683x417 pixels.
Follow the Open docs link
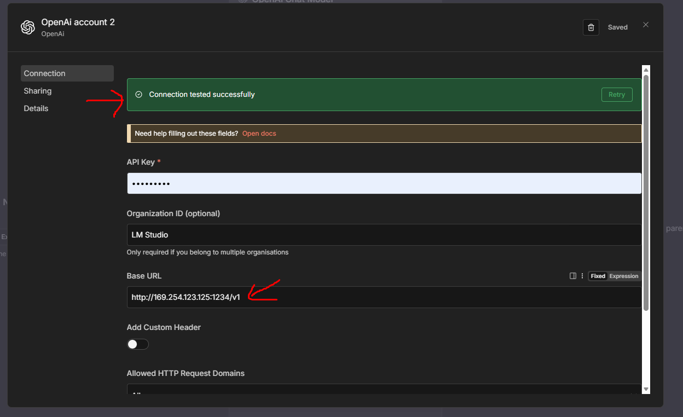click(259, 134)
